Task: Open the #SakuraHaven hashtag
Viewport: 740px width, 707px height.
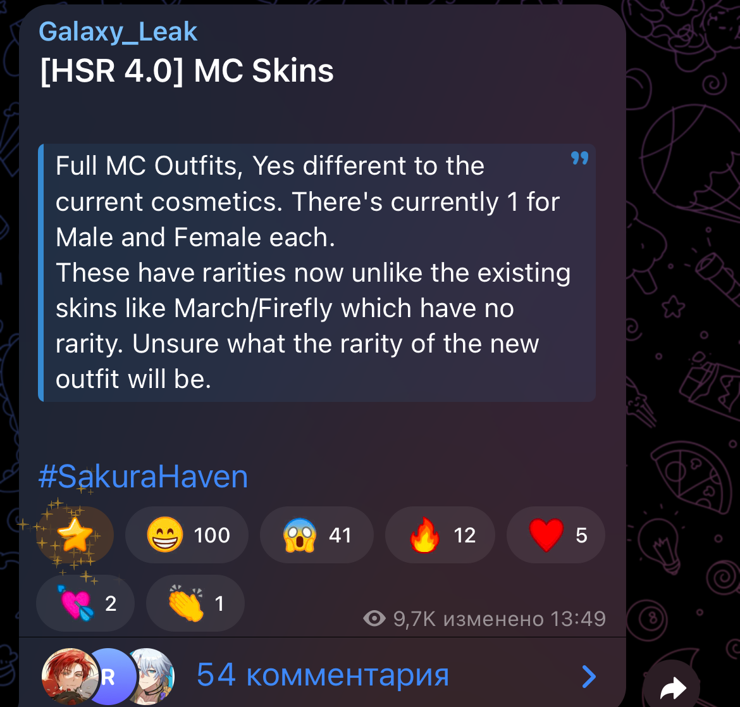Action: click(x=143, y=476)
